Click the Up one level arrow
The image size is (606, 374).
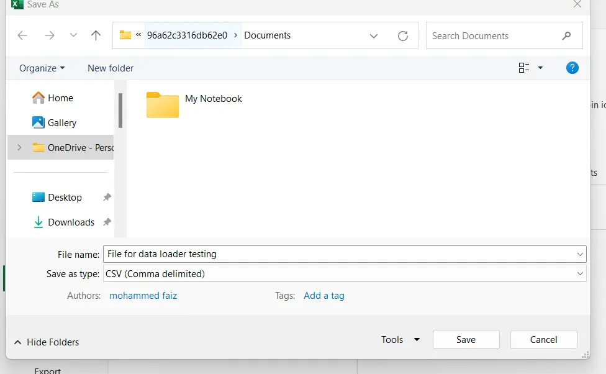click(x=96, y=35)
